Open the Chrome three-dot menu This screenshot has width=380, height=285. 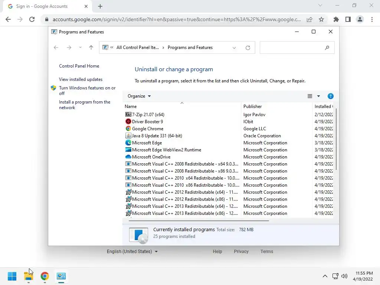(x=372, y=19)
